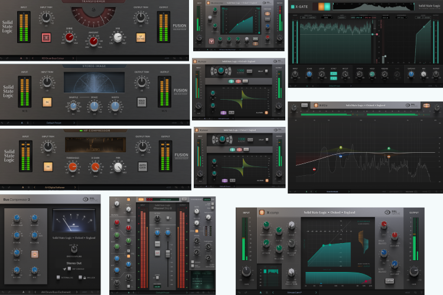
Task: Click the SSL Native logo in Bus Compressor 2
Action: 90,199
